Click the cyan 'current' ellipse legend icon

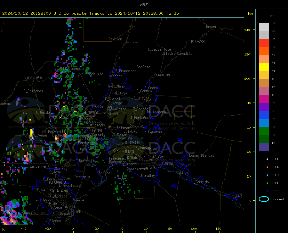tap(264, 199)
